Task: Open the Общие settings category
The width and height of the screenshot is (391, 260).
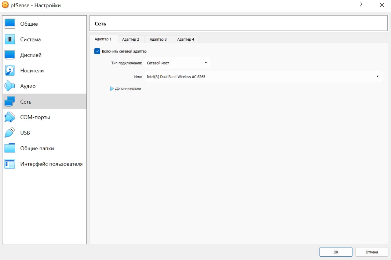Action: (45, 24)
